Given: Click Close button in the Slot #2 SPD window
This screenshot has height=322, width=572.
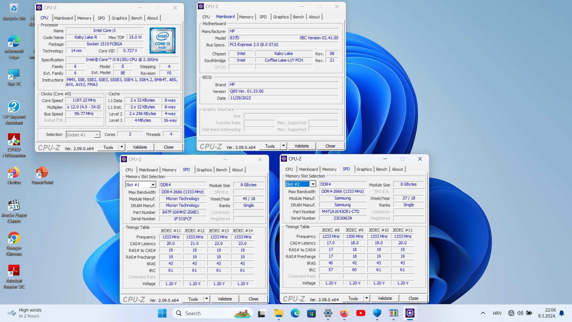Looking at the screenshot, I should 413,298.
